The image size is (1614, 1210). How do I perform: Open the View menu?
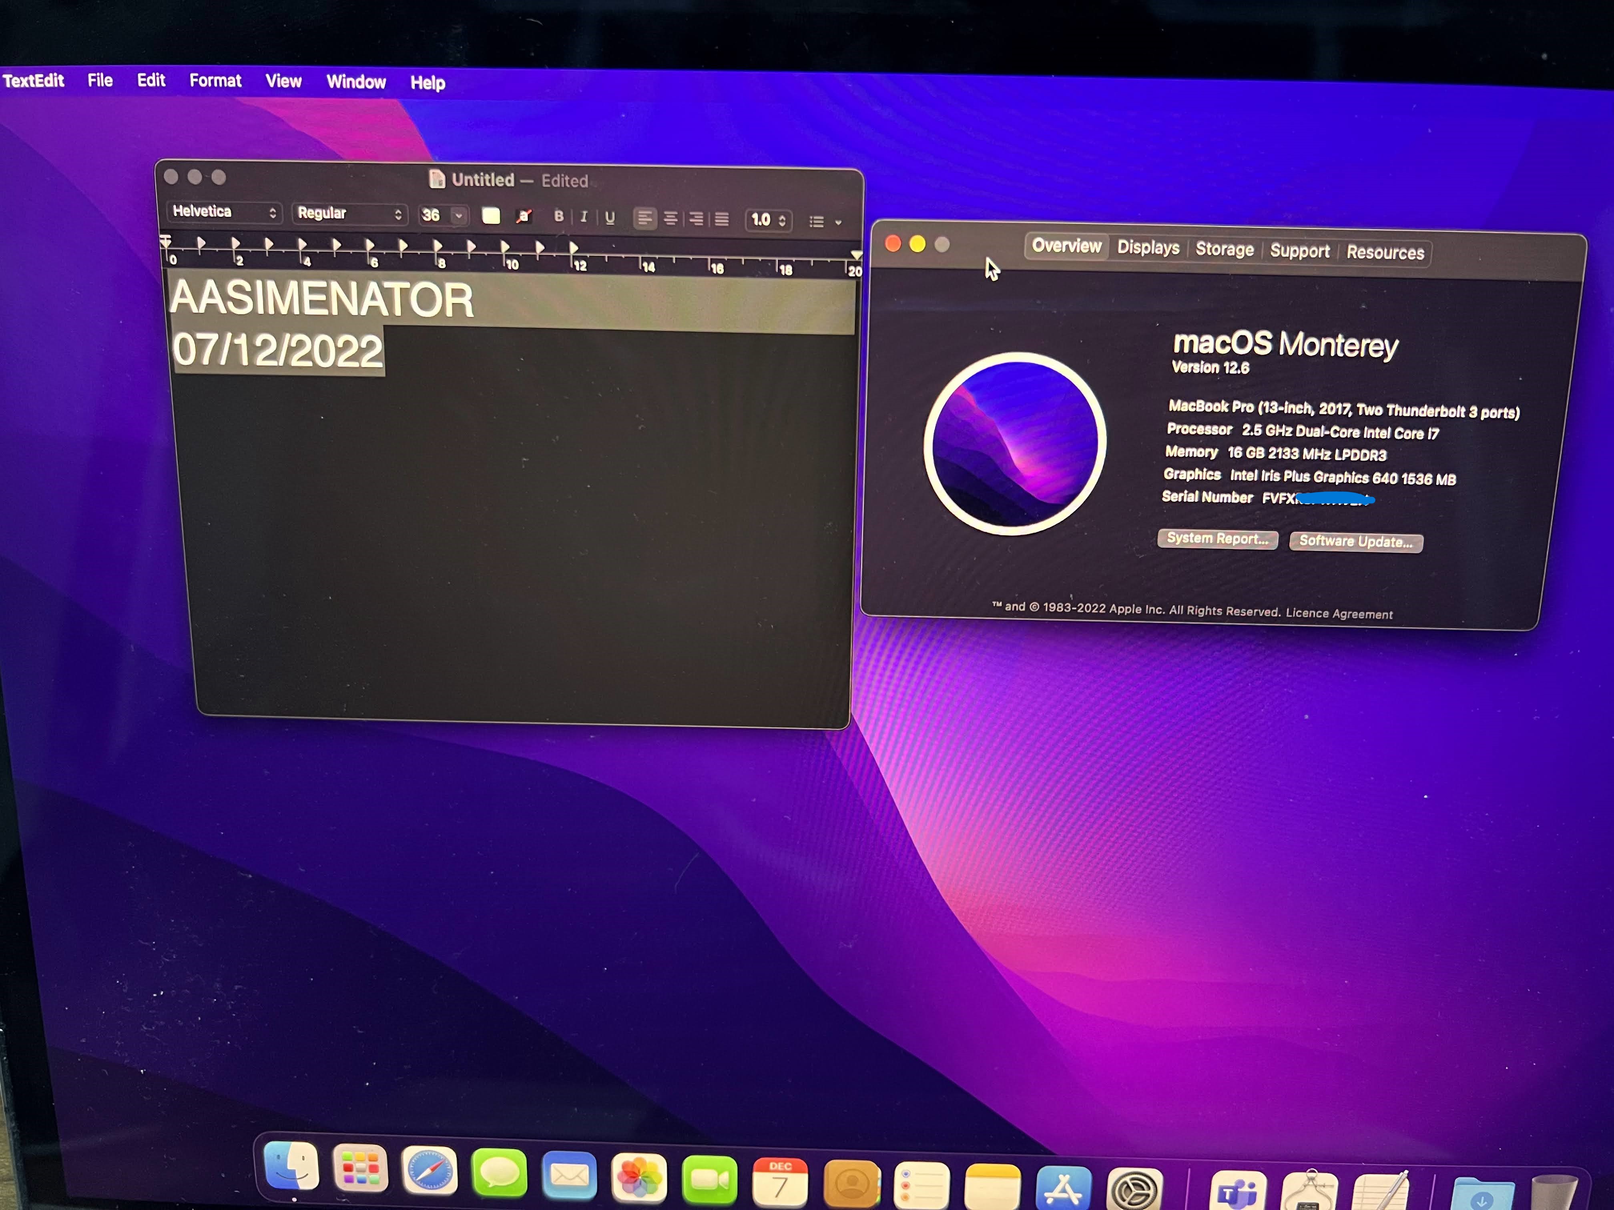click(x=283, y=81)
